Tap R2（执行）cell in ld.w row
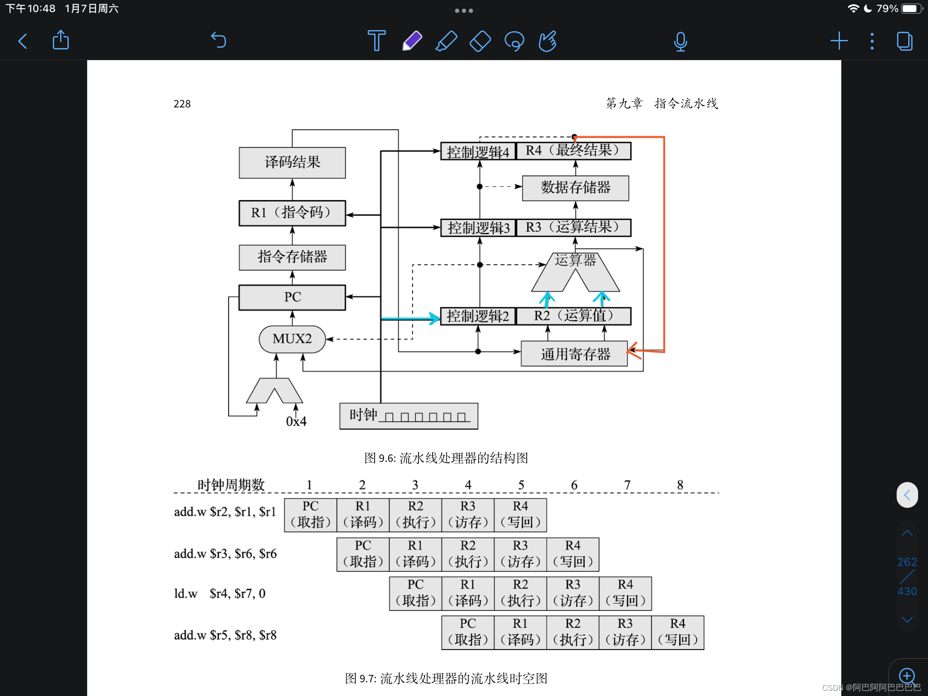Screen dimensions: 928x696 520,593
